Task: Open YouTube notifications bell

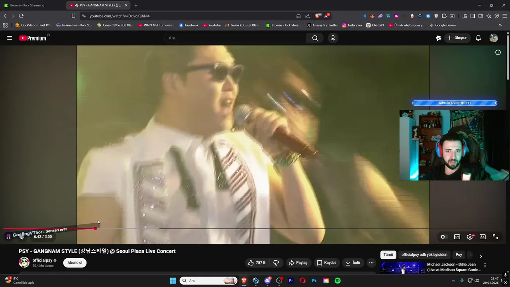Action: click(479, 38)
